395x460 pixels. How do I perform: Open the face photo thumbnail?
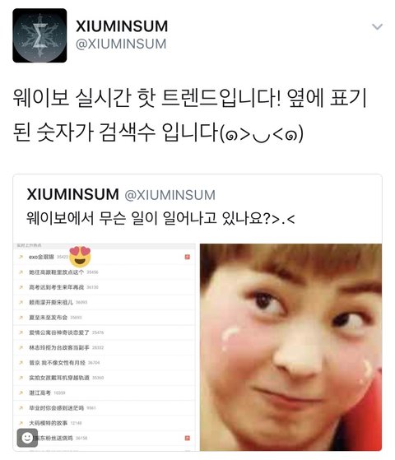point(290,347)
